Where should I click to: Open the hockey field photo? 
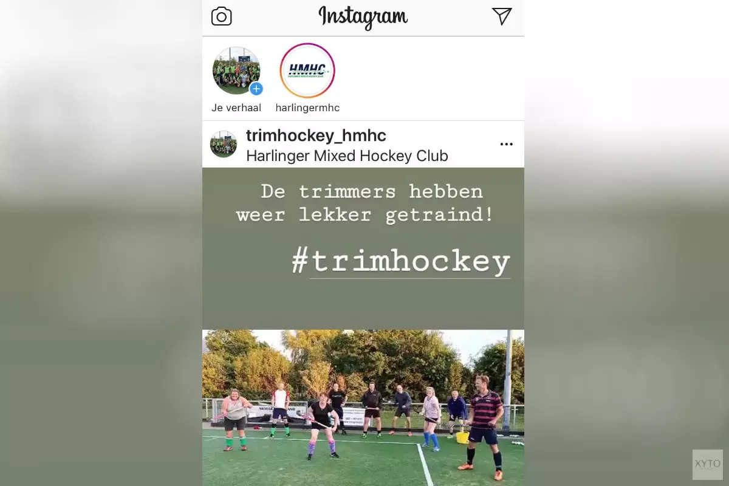tap(363, 408)
